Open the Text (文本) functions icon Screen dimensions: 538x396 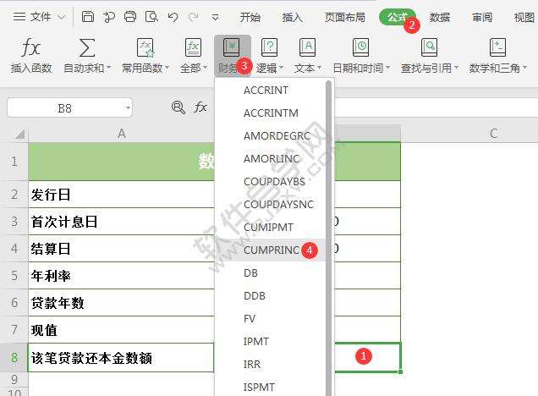(308, 47)
